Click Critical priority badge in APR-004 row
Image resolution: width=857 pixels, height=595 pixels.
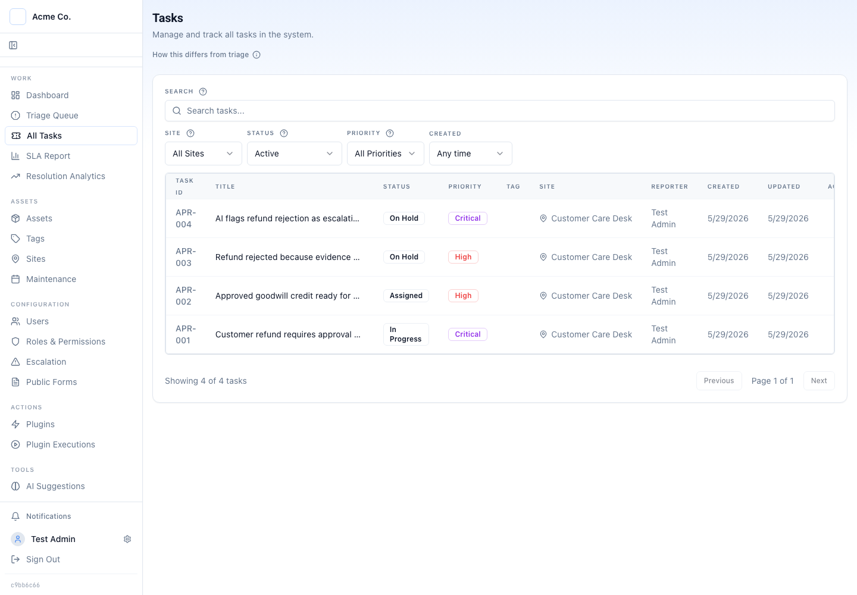[x=468, y=218]
